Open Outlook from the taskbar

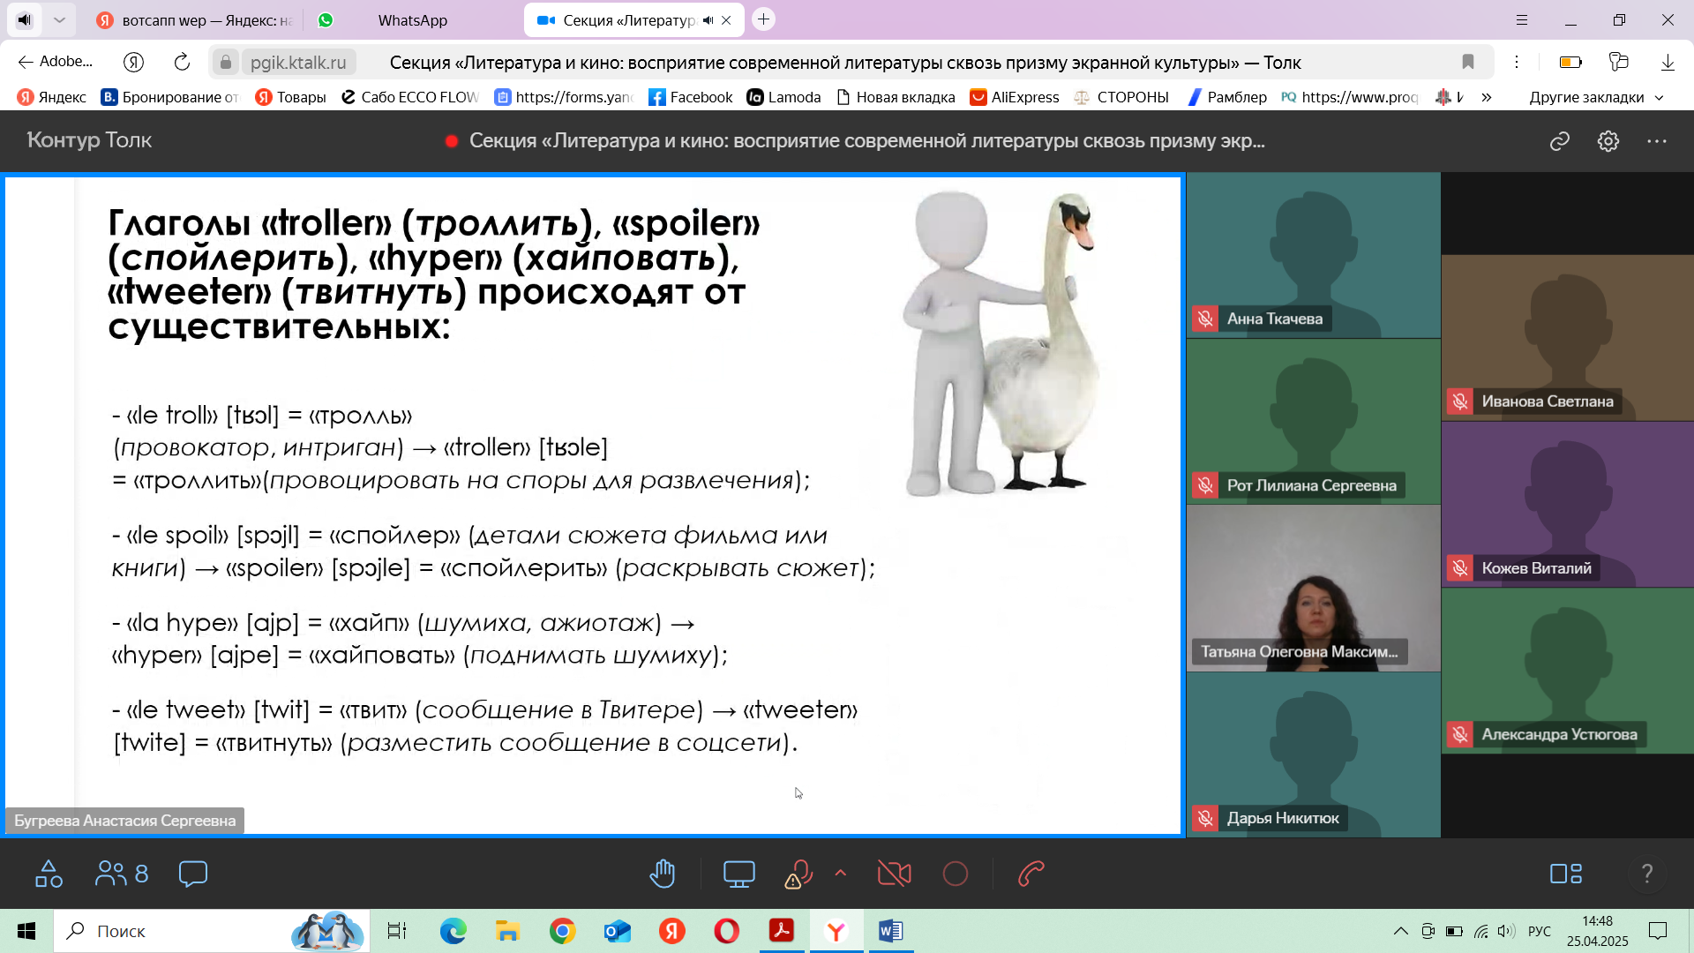(x=617, y=931)
